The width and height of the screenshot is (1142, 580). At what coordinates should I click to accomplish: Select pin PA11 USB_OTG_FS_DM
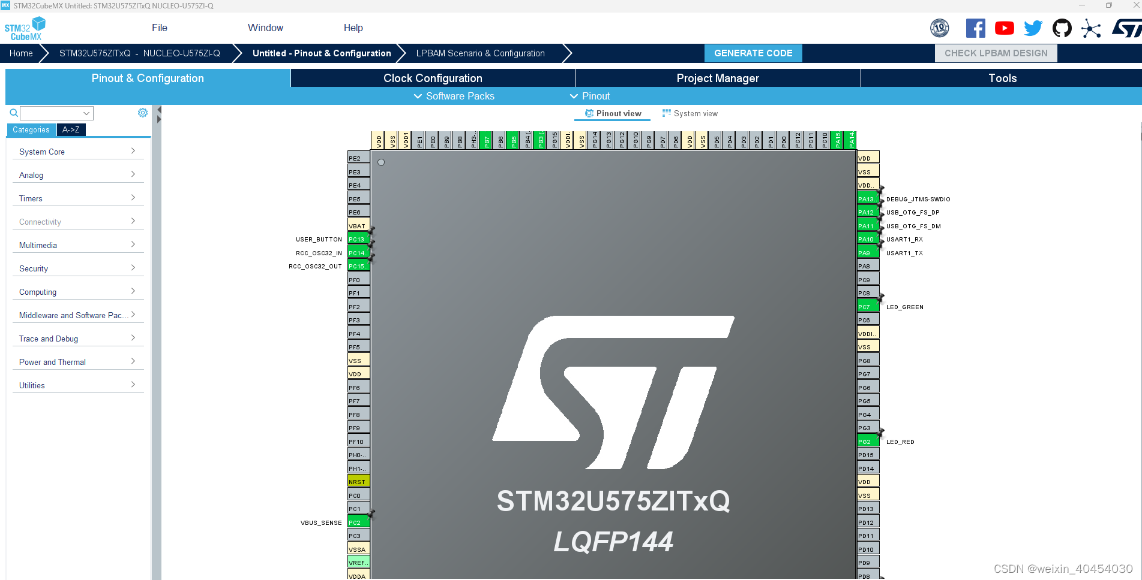pos(868,226)
